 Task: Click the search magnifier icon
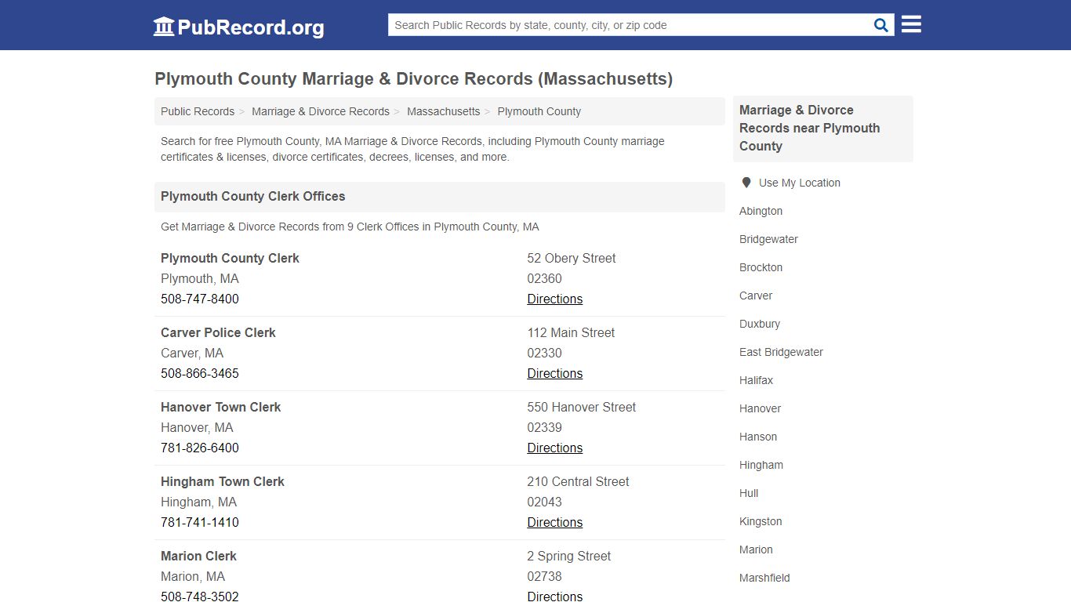pyautogui.click(x=881, y=25)
